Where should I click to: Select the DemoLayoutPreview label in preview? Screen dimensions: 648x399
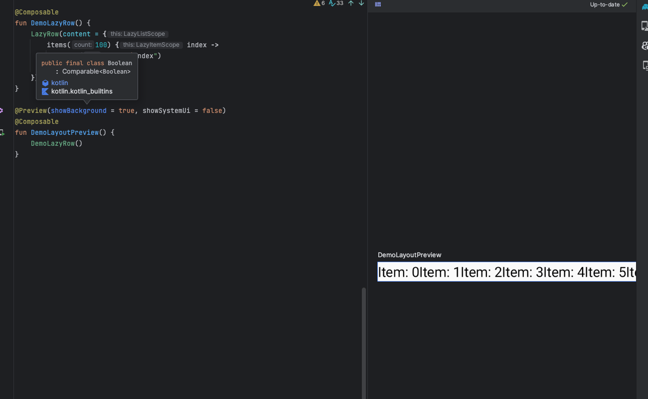point(409,255)
